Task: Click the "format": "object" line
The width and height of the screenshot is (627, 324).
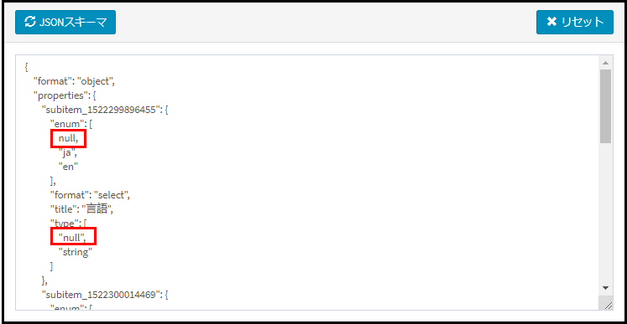Action: coord(75,82)
